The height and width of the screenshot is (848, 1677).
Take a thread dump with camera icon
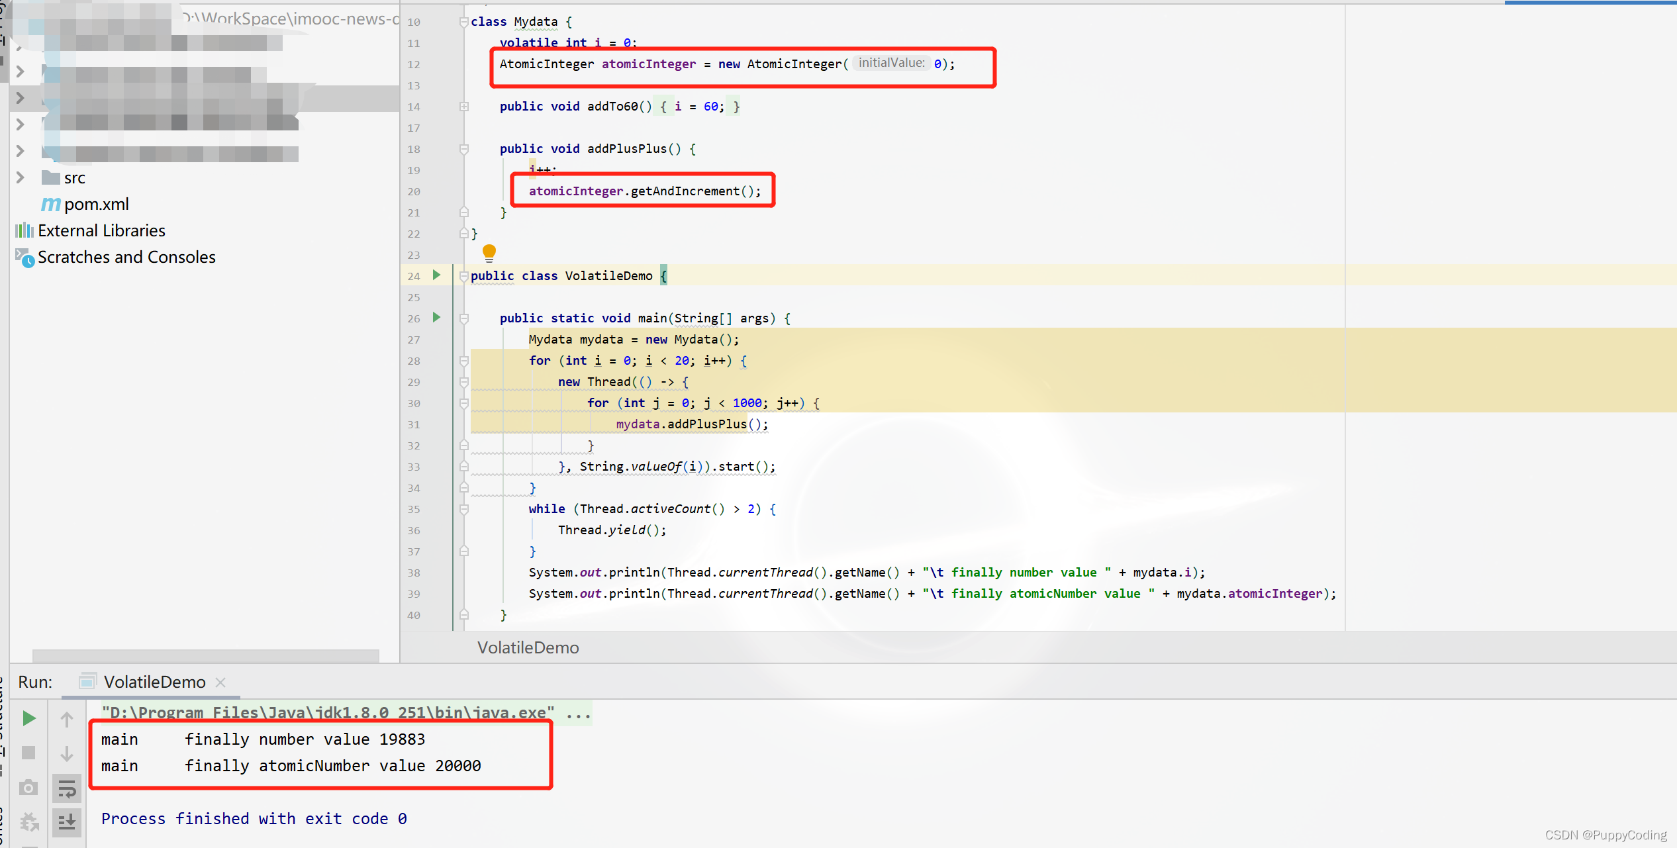click(x=28, y=788)
